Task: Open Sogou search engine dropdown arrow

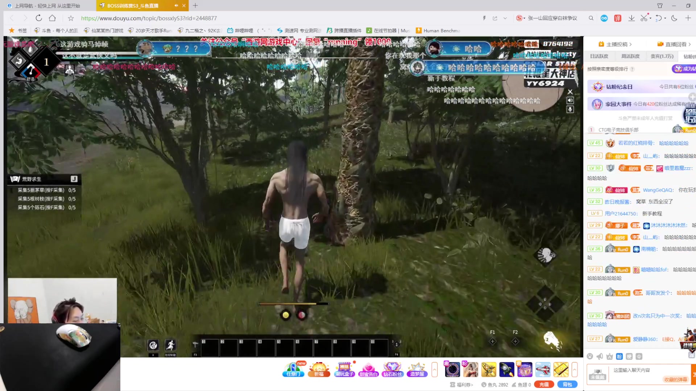Action: pyautogui.click(x=525, y=18)
